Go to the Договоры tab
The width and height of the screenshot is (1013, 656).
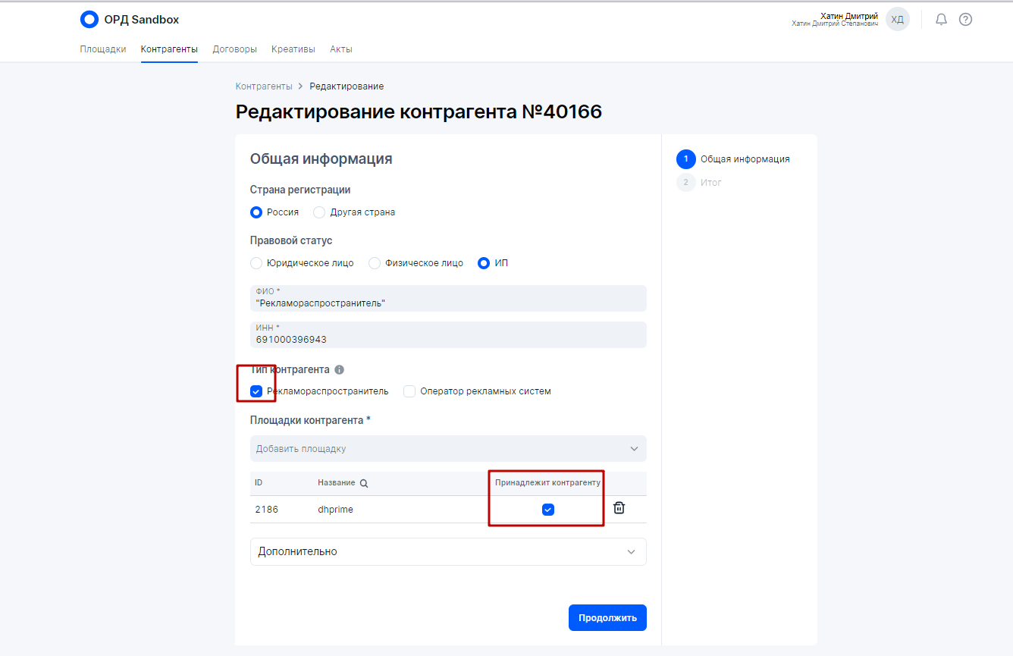click(x=234, y=49)
